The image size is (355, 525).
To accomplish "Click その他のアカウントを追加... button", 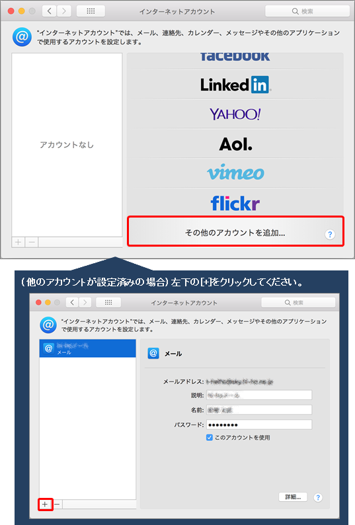I will pyautogui.click(x=235, y=232).
